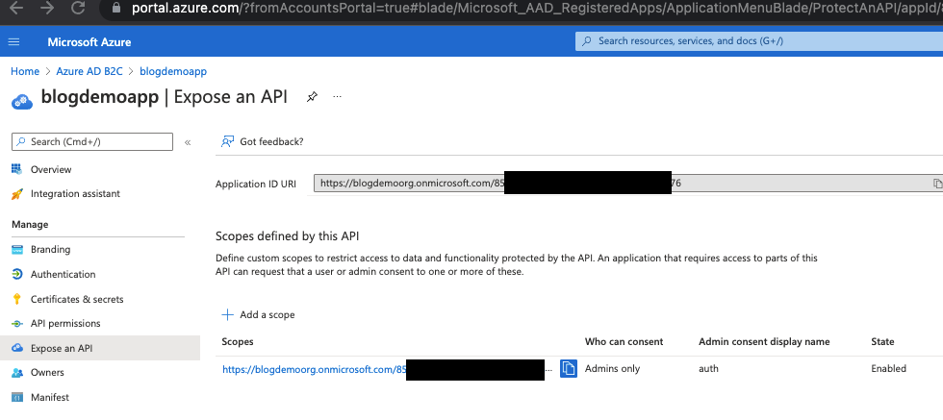This screenshot has height=420, width=943.
Task: Open Got feedback? link
Action: pyautogui.click(x=271, y=142)
